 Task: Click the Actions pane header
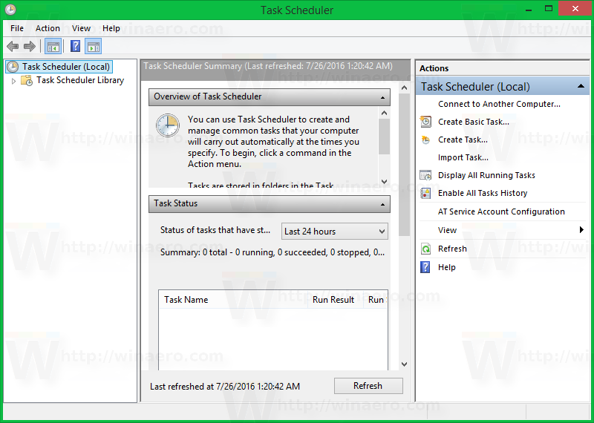[x=503, y=68]
